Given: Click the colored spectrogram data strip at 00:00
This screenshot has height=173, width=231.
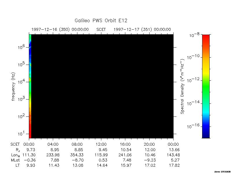Looking at the screenshot, I should (30, 86).
